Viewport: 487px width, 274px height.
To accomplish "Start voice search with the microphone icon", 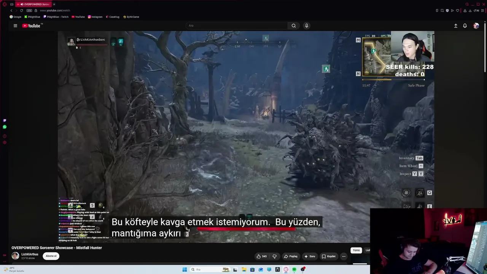I will pyautogui.click(x=306, y=25).
